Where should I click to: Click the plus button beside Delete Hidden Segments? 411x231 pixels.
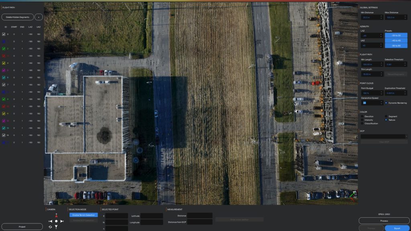[x=39, y=17]
